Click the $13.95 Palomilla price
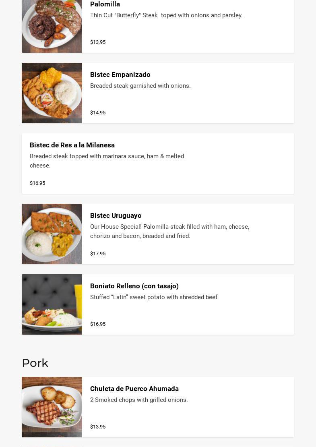Image resolution: width=316 pixels, height=447 pixels. pos(98,42)
